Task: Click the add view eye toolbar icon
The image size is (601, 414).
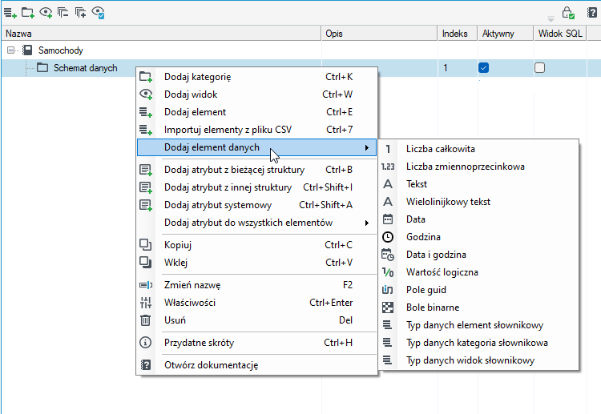Action: pyautogui.click(x=46, y=13)
